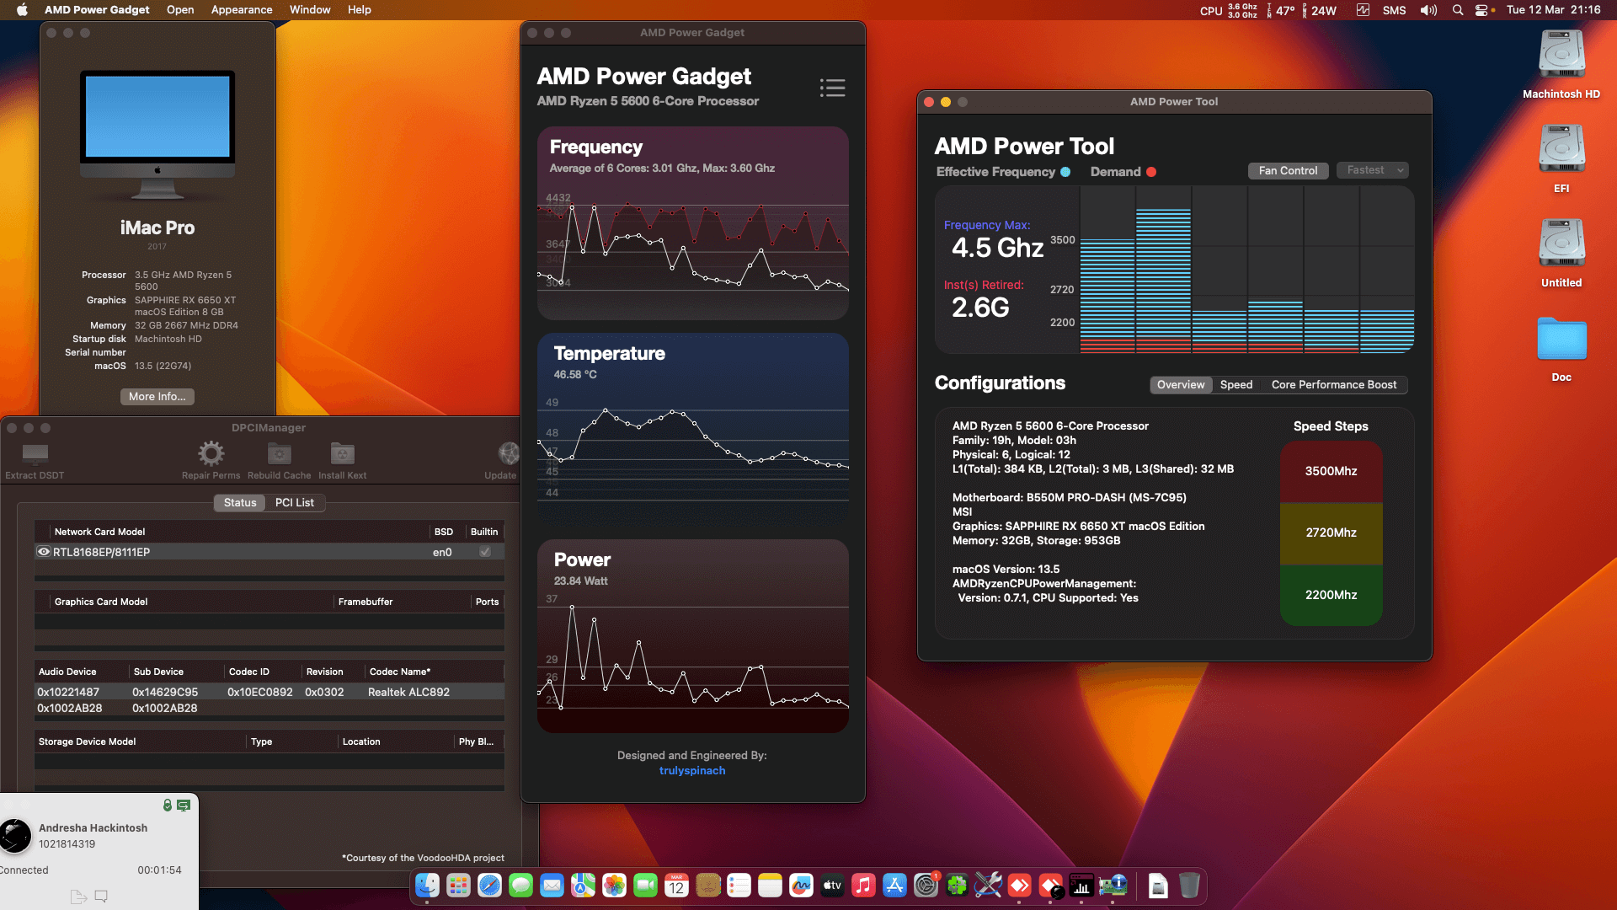The image size is (1617, 910).
Task: Open the Open menu in the menu bar
Action: [180, 10]
